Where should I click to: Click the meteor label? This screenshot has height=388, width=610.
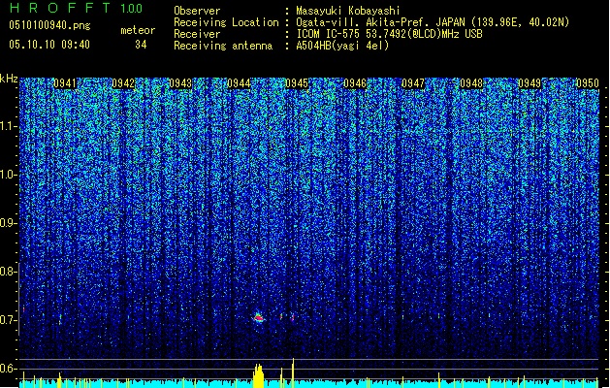[x=138, y=30]
